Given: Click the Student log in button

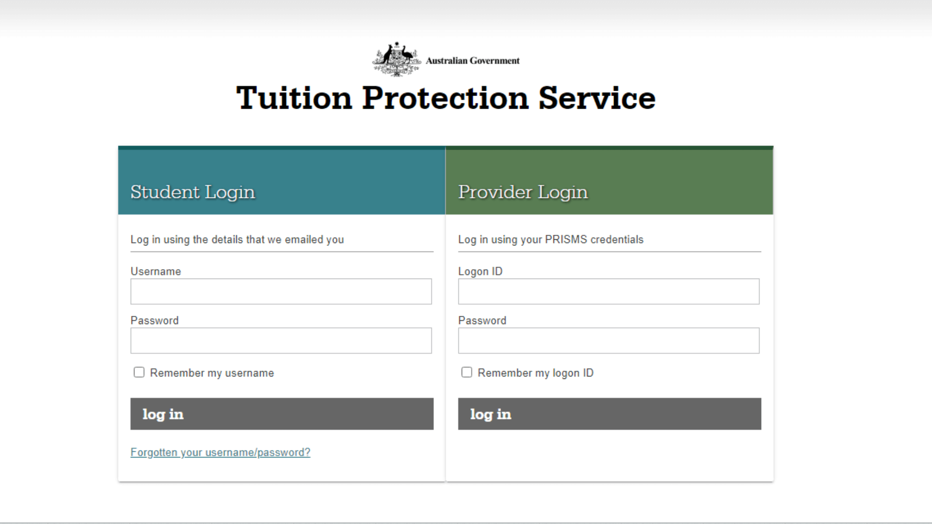Looking at the screenshot, I should [x=282, y=414].
